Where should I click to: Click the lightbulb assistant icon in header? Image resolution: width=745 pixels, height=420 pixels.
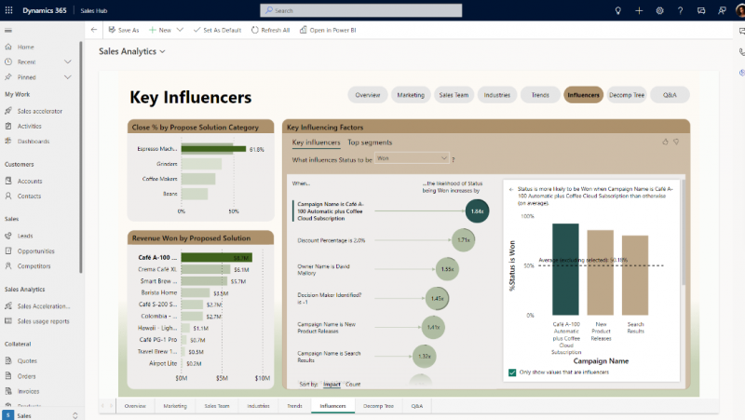617,10
